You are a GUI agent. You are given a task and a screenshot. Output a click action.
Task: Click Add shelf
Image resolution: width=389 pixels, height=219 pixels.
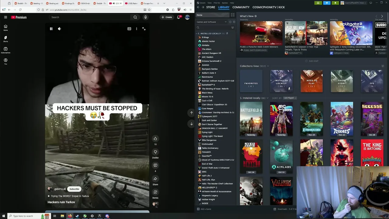coord(312,61)
